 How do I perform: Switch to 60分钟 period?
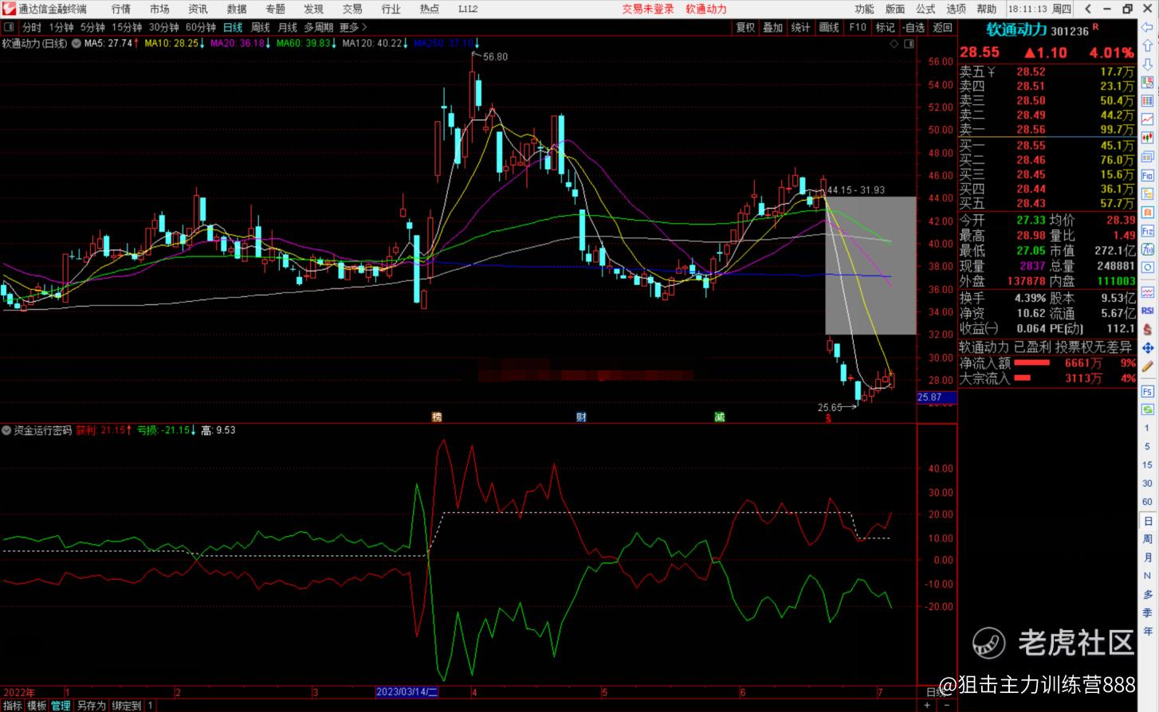pos(201,27)
